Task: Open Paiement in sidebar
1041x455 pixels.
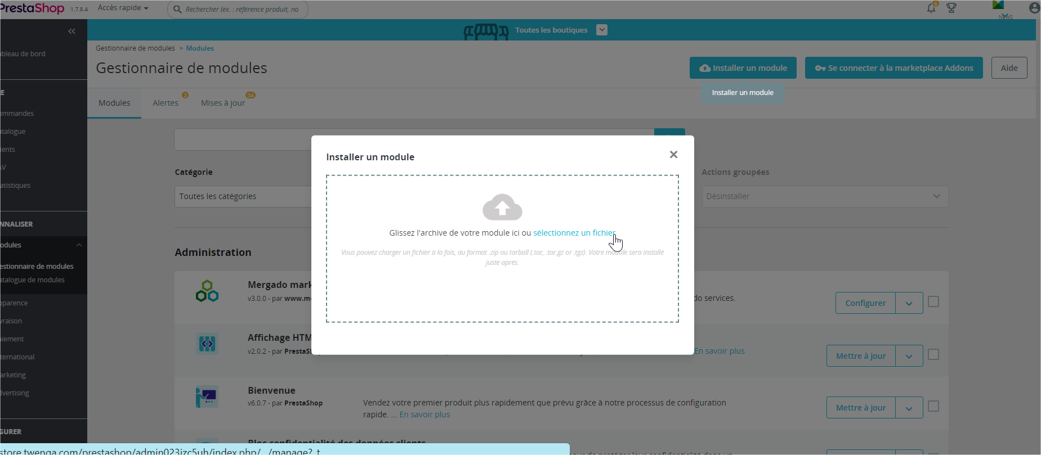Action: [12, 339]
